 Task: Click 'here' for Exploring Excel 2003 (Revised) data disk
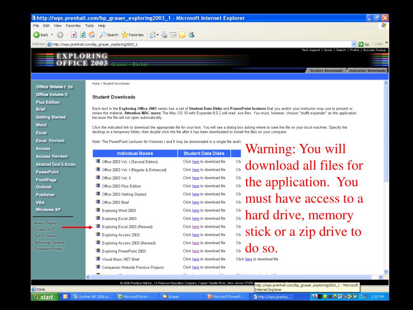tap(196, 227)
